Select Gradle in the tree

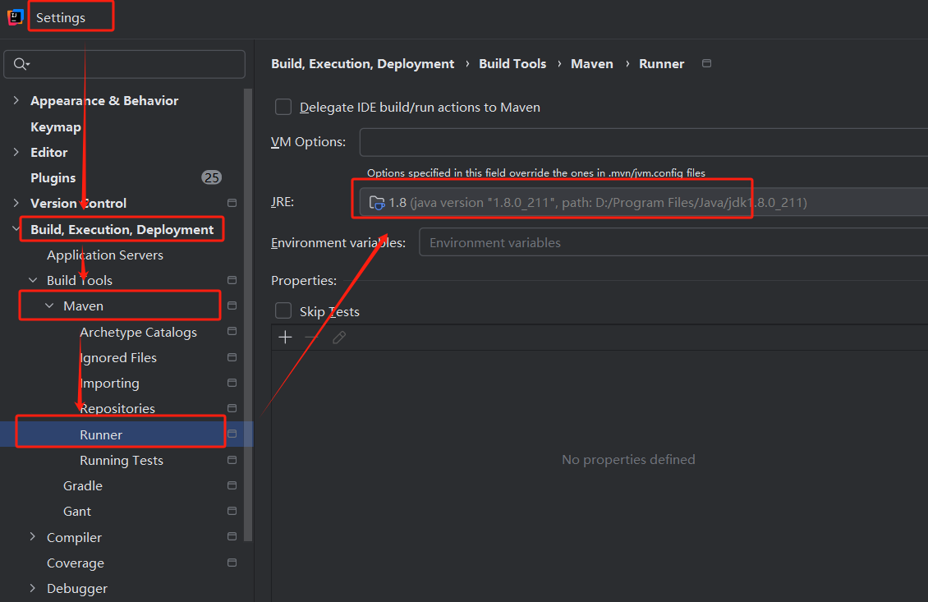coord(83,486)
